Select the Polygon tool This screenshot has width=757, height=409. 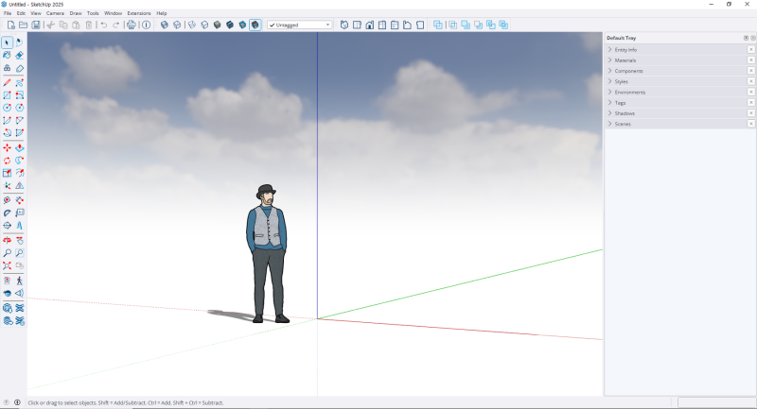click(19, 108)
